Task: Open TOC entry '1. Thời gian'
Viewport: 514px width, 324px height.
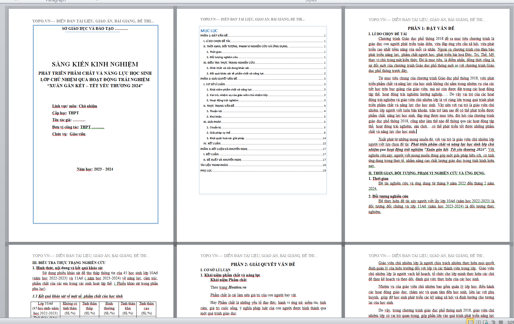Action: click(x=266, y=52)
